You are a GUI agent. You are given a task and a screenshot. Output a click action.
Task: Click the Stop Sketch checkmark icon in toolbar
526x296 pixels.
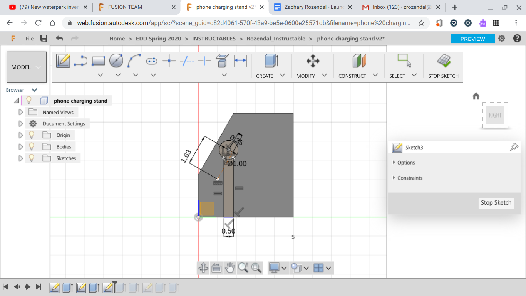(x=444, y=61)
